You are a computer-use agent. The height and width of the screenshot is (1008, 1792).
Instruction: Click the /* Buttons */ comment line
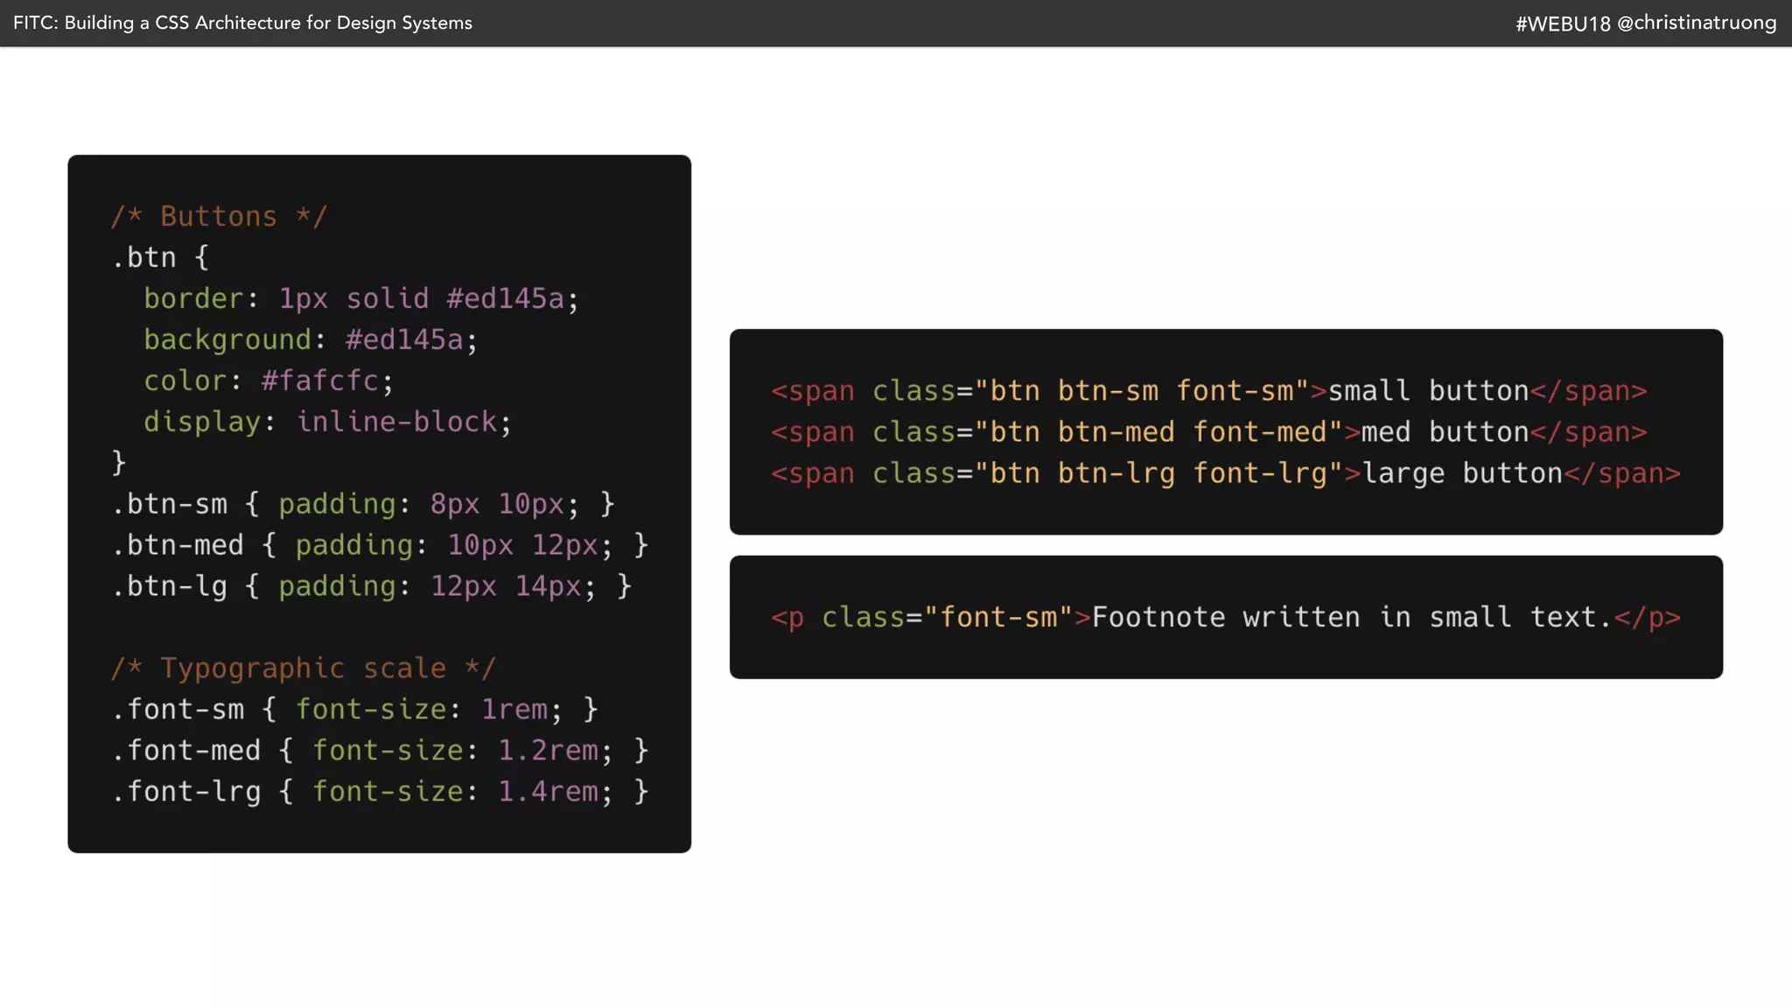pyautogui.click(x=219, y=216)
